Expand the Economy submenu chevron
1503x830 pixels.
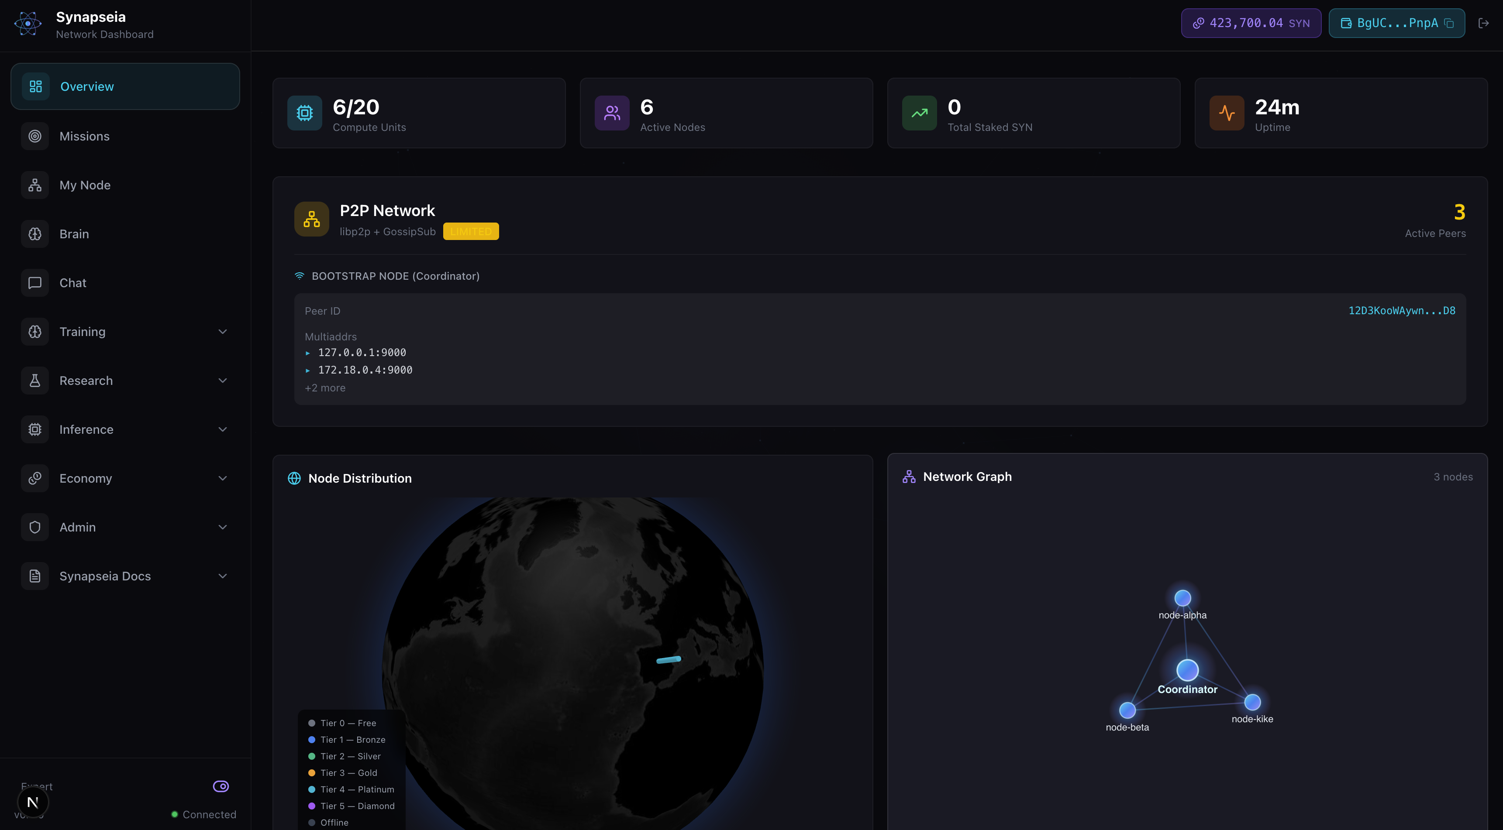point(222,478)
